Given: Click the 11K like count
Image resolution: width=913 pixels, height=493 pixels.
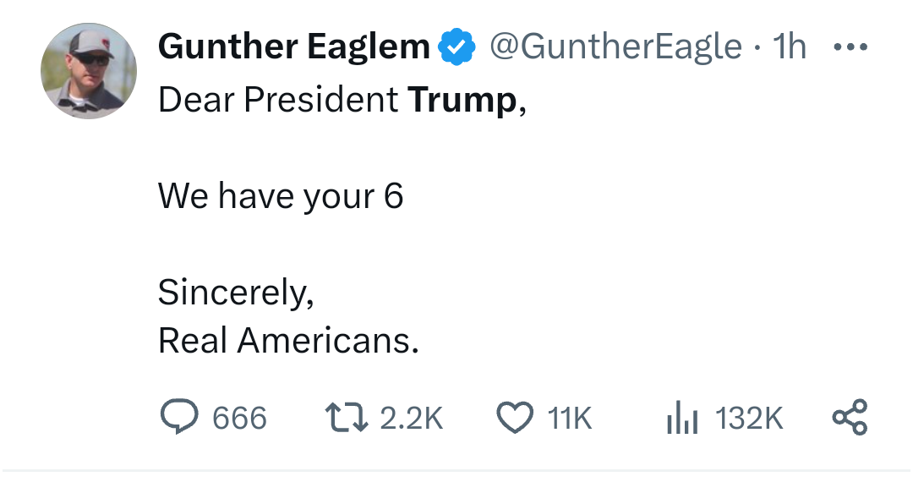Looking at the screenshot, I should click(x=570, y=419).
